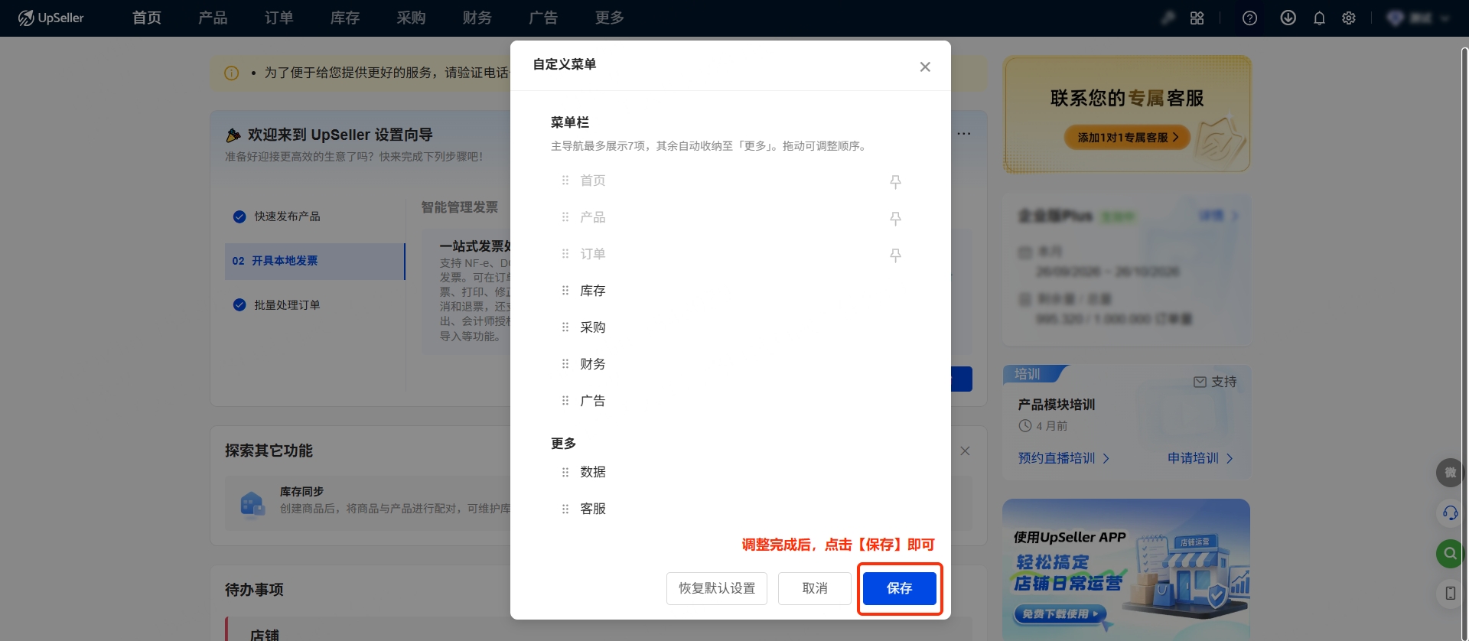Click 添加1对1专属客服 button

(1127, 138)
